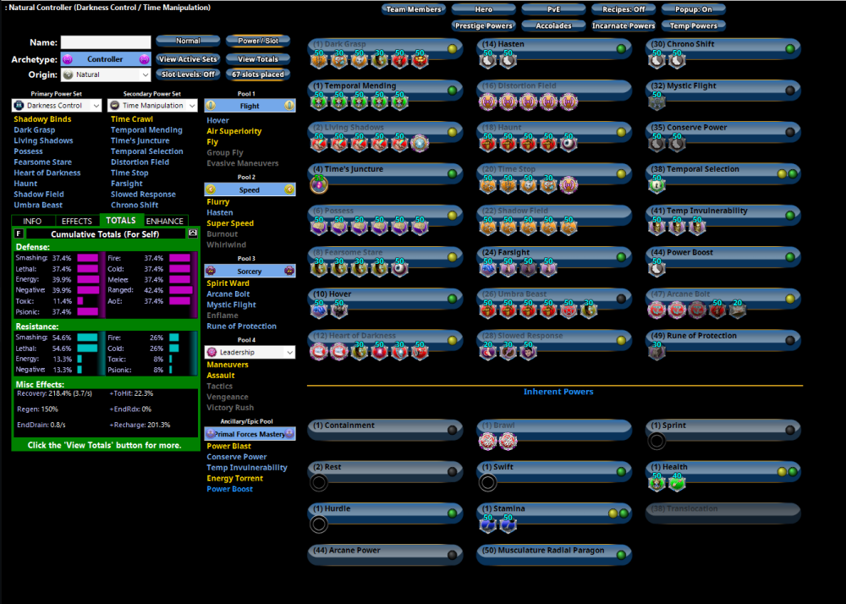Click the left arrow on Flight pool
This screenshot has width=846, height=604.
(x=211, y=106)
